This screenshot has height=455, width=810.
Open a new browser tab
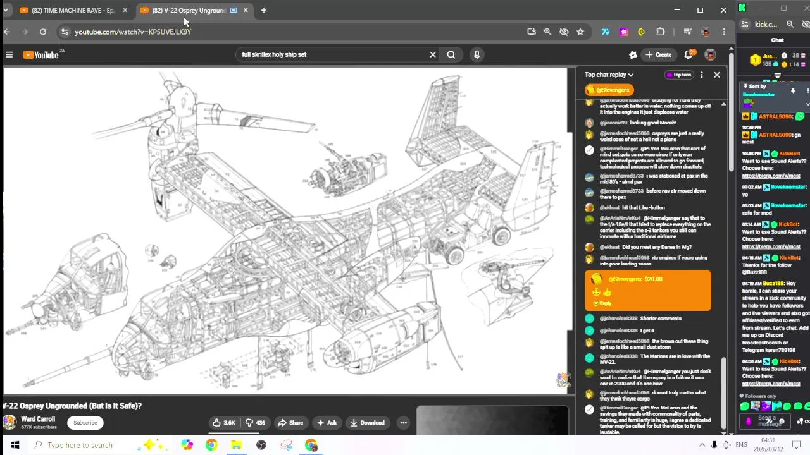[264, 10]
